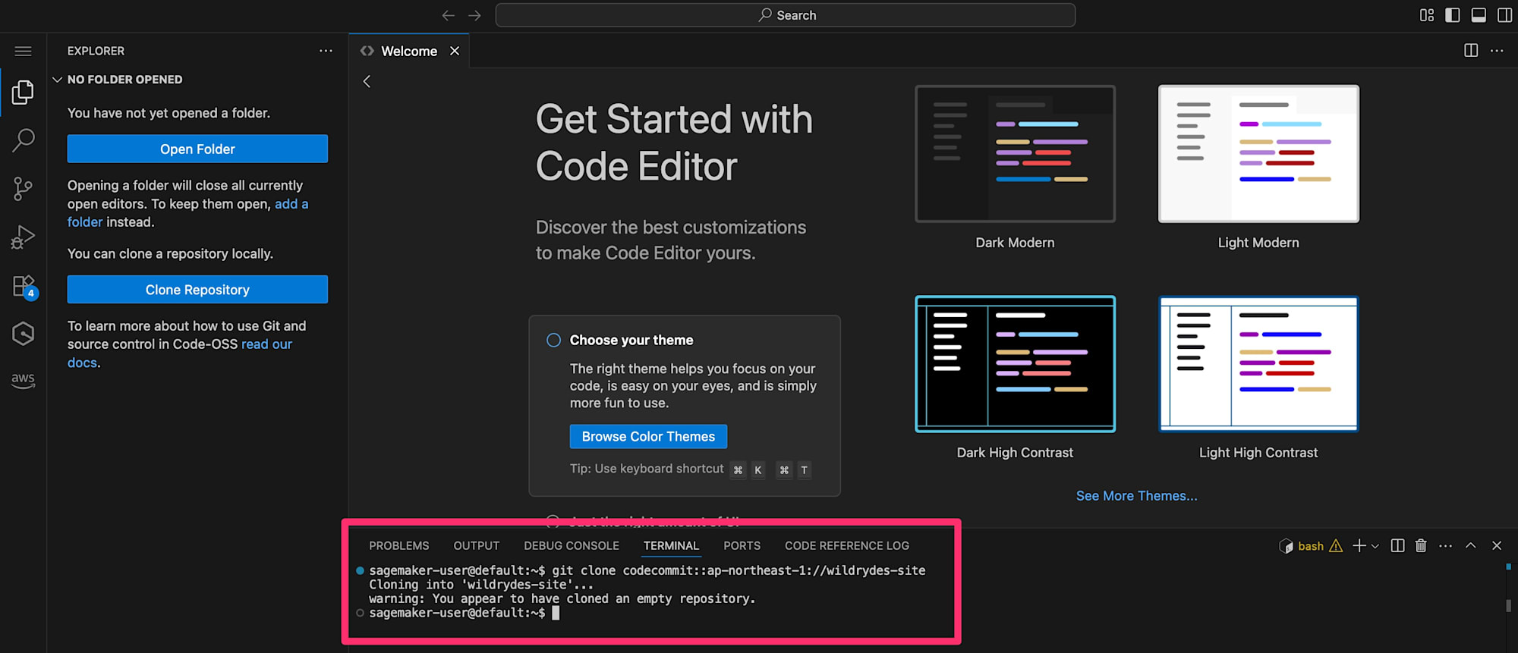Image resolution: width=1518 pixels, height=653 pixels.
Task: Toggle the bottom panel visibility
Action: 1478,15
